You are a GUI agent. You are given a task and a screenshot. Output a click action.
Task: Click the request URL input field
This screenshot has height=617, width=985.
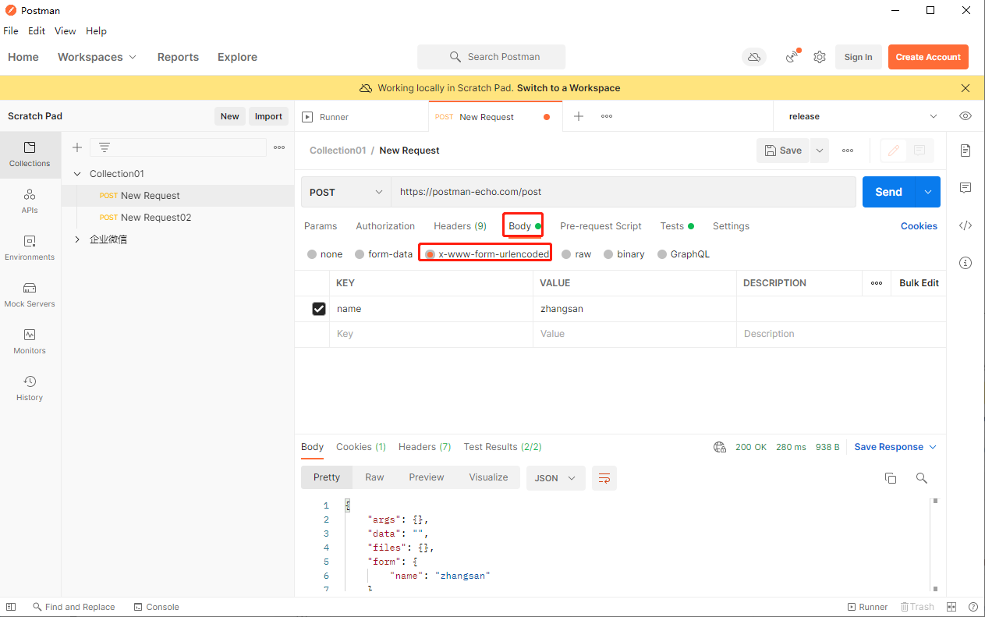pyautogui.click(x=623, y=192)
